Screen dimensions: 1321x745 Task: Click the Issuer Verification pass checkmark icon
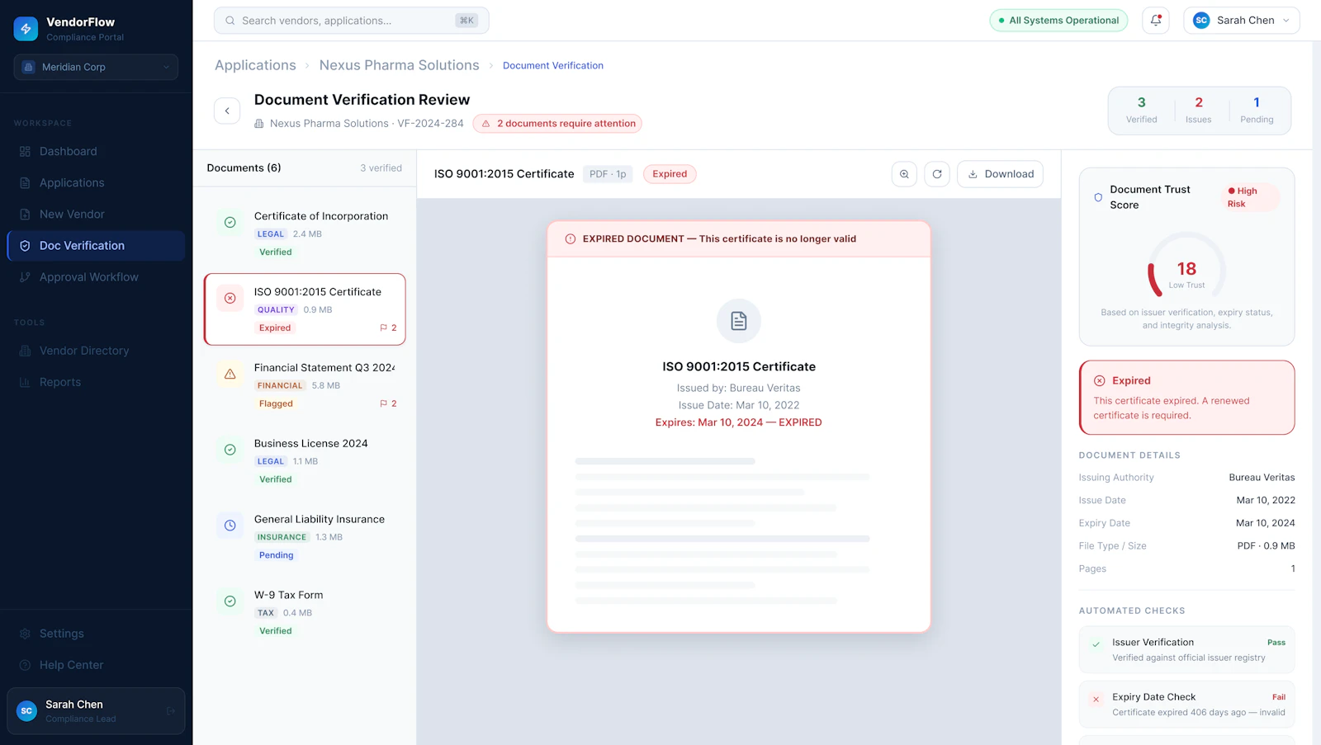tap(1096, 644)
